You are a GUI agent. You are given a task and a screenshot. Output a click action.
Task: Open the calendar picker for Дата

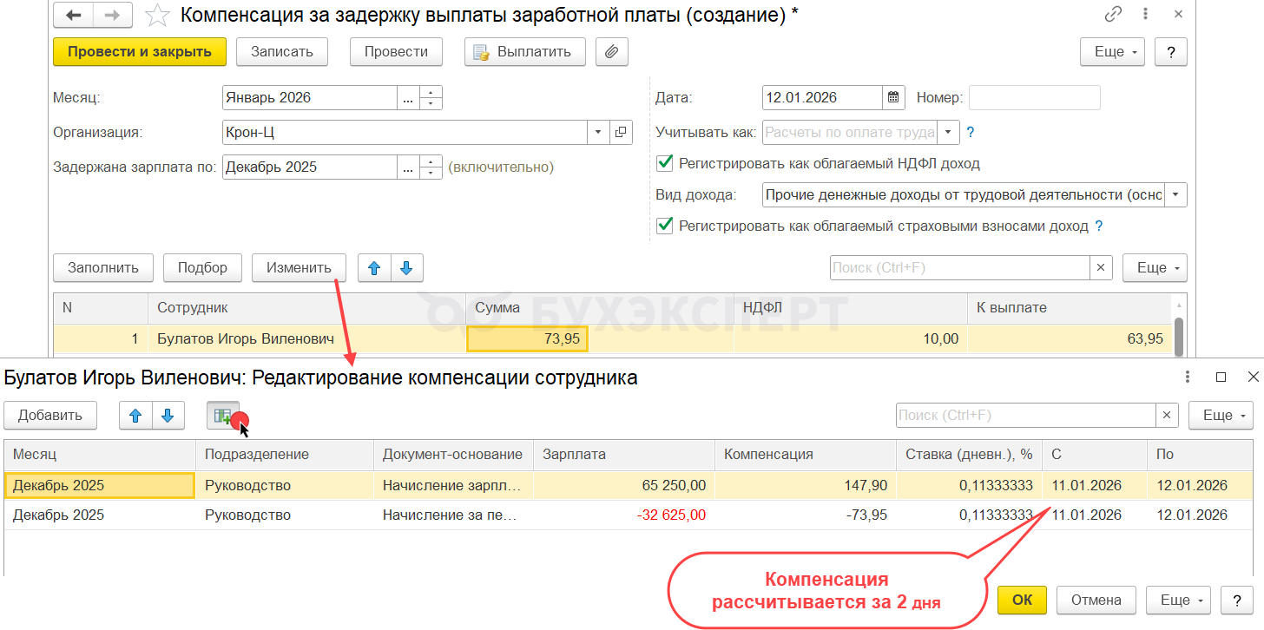coord(894,98)
